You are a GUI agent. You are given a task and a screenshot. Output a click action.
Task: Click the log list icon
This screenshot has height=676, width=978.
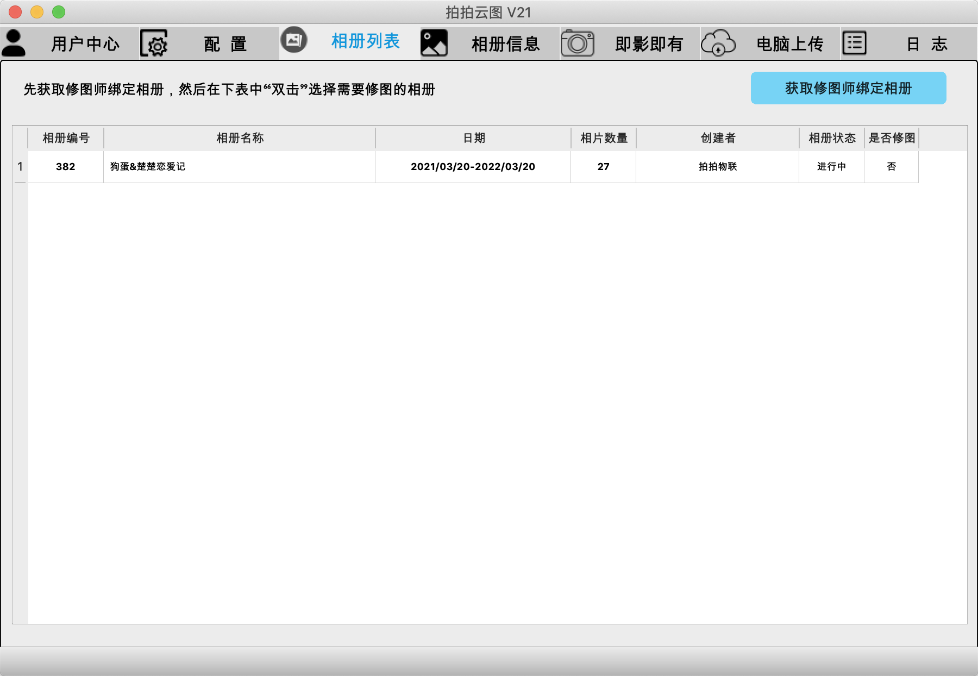coord(855,43)
